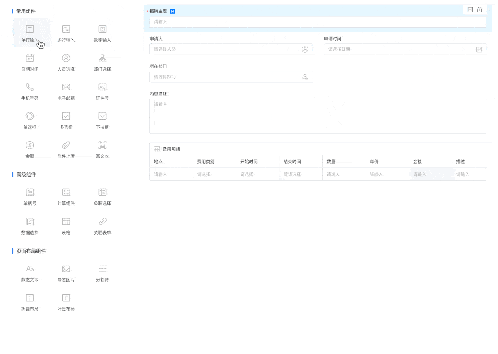Add the 静态图片 layout component

pos(66,273)
